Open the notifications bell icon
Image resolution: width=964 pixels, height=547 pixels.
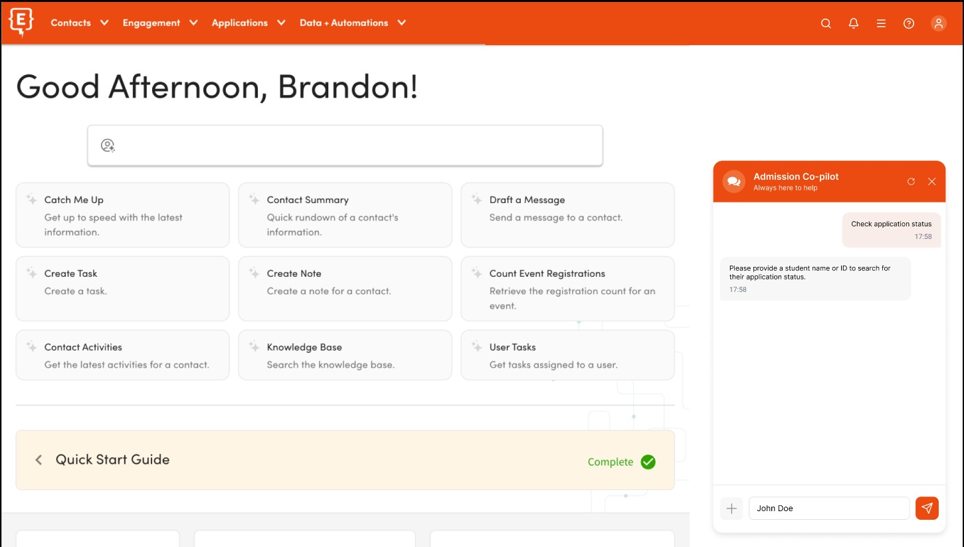point(854,23)
